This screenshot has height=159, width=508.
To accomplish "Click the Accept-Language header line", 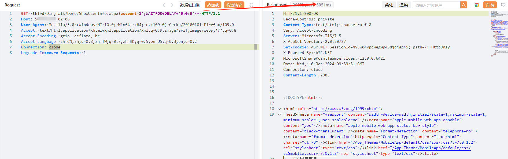I will click(x=109, y=41).
